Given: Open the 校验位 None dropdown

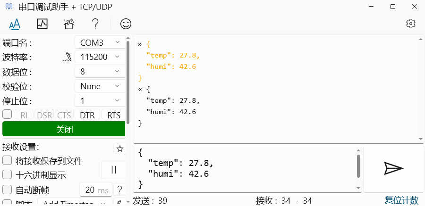Looking at the screenshot, I should click(x=100, y=86).
